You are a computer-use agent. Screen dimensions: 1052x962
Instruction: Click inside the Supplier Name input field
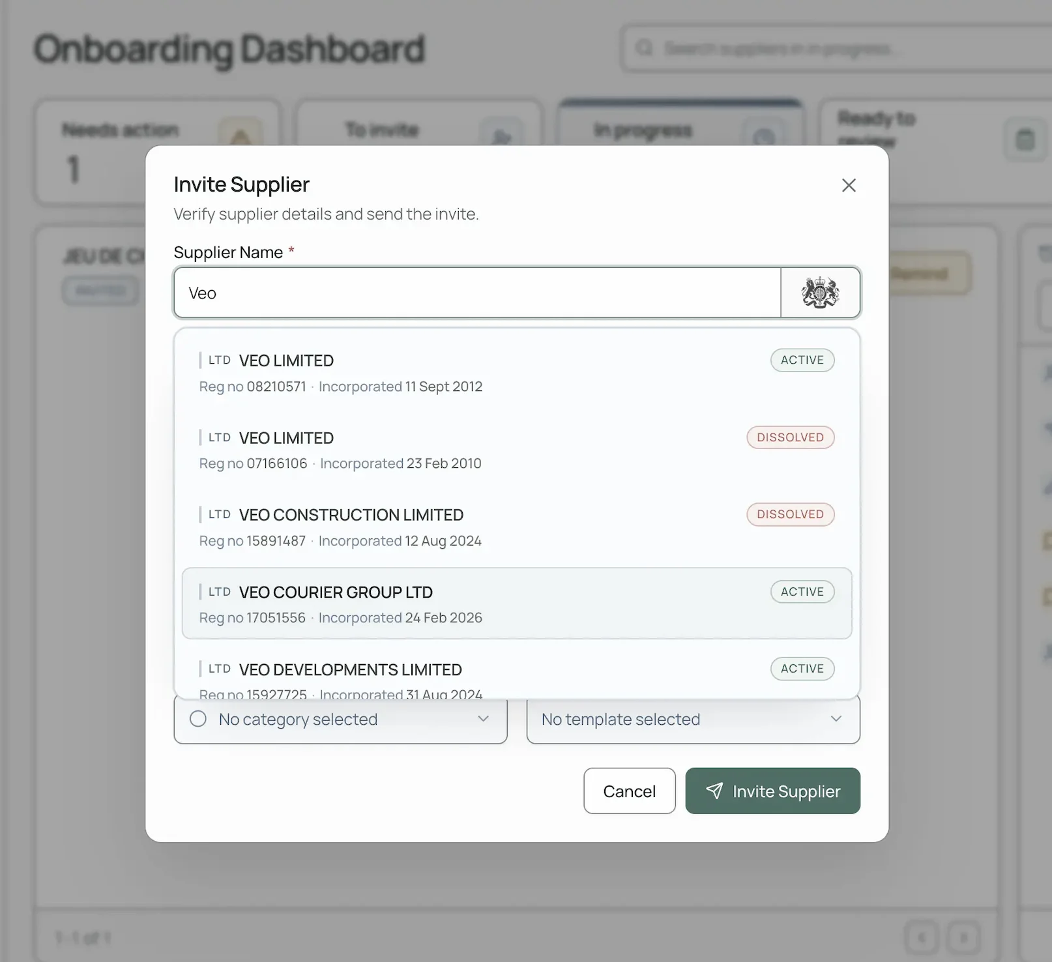coord(477,293)
